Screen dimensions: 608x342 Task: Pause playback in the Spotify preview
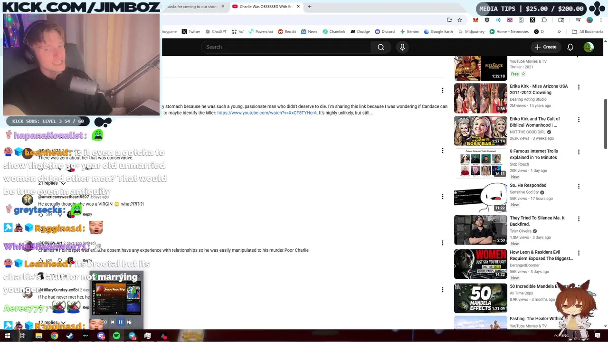(121, 322)
